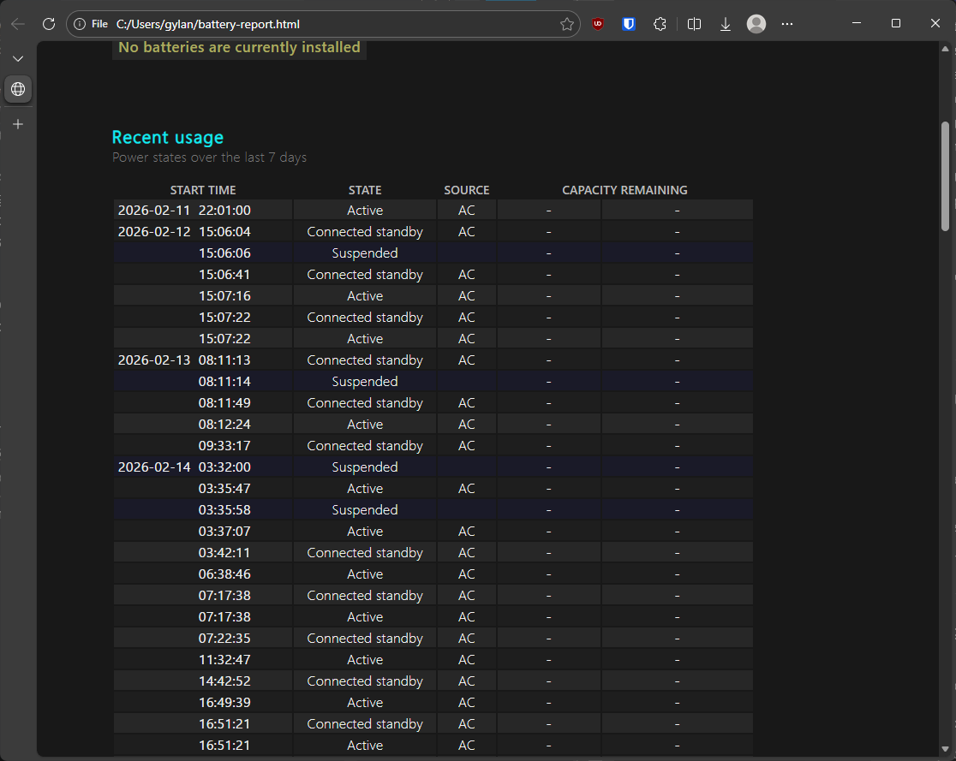Select the battery-report tab in vertical sidebar
The width and height of the screenshot is (956, 761).
point(18,88)
